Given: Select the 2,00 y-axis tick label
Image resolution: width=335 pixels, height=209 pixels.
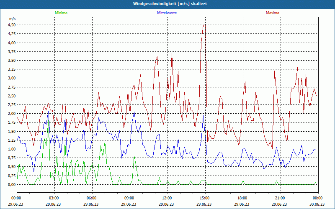Looking at the screenshot, I should 12,114.
